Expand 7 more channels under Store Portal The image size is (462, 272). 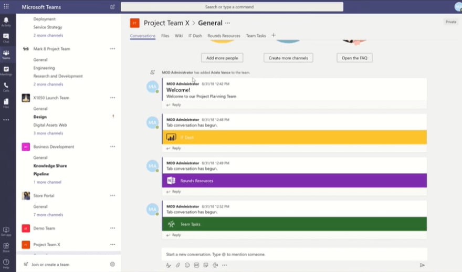[48, 215]
